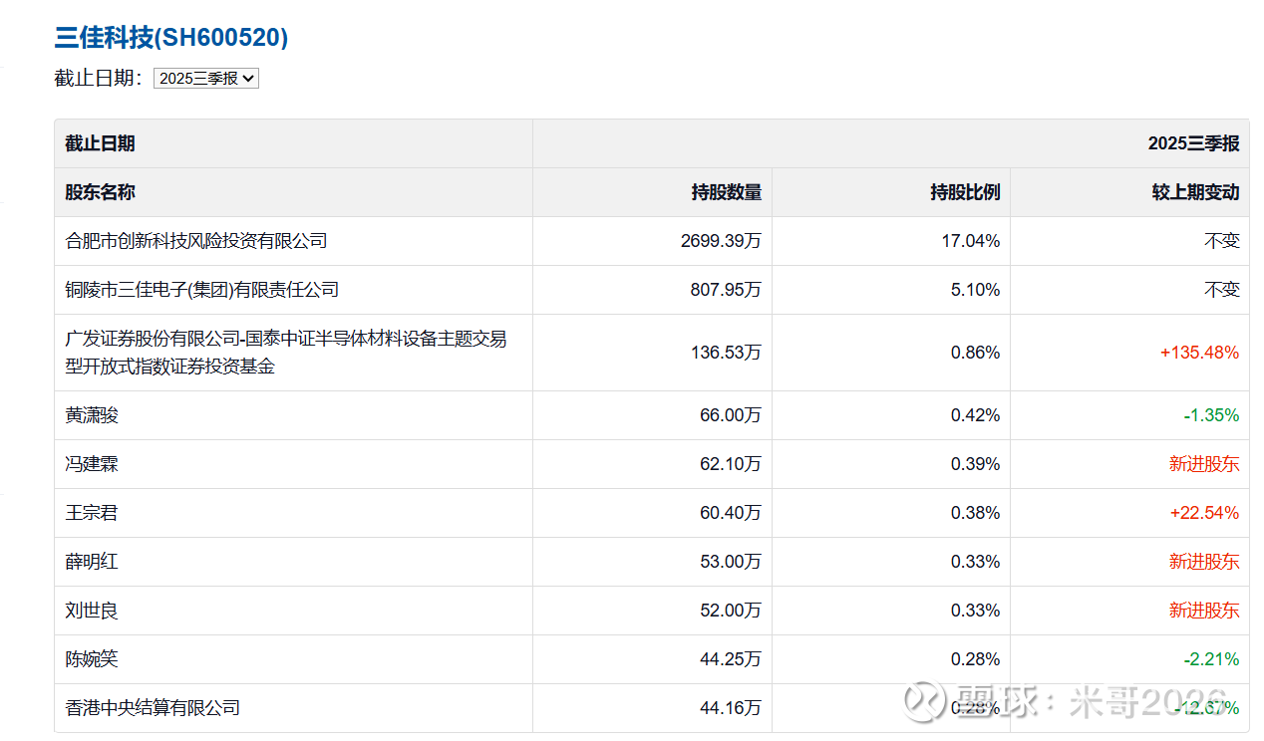Select shareholder 合肥市创新科技风险投资有限公司
The width and height of the screenshot is (1264, 741).
(196, 241)
